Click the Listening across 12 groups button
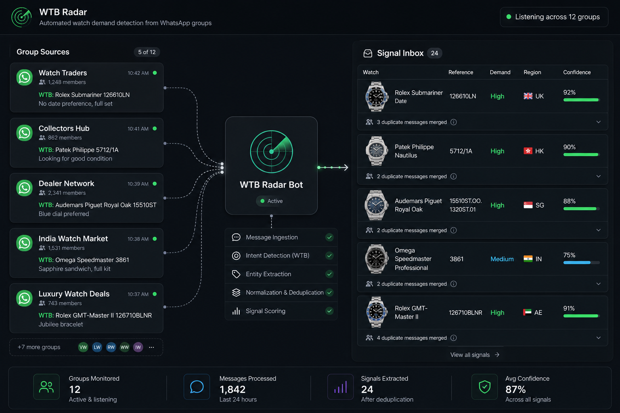This screenshot has height=413, width=620. pyautogui.click(x=554, y=17)
